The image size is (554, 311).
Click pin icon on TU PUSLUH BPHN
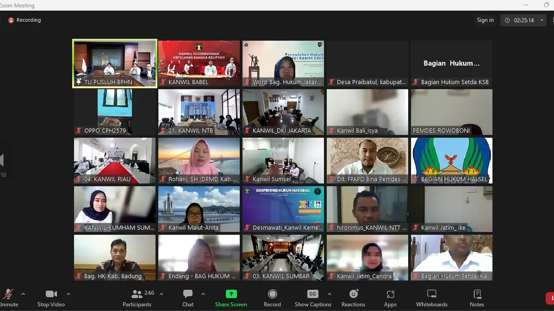click(x=79, y=82)
